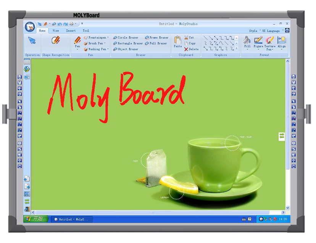This screenshot has width=316, height=243.
Task: Select the Operation pointer tool
Action: 32,41
